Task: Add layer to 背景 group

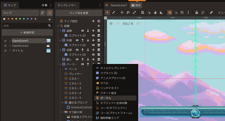Action: [x=99, y=26]
